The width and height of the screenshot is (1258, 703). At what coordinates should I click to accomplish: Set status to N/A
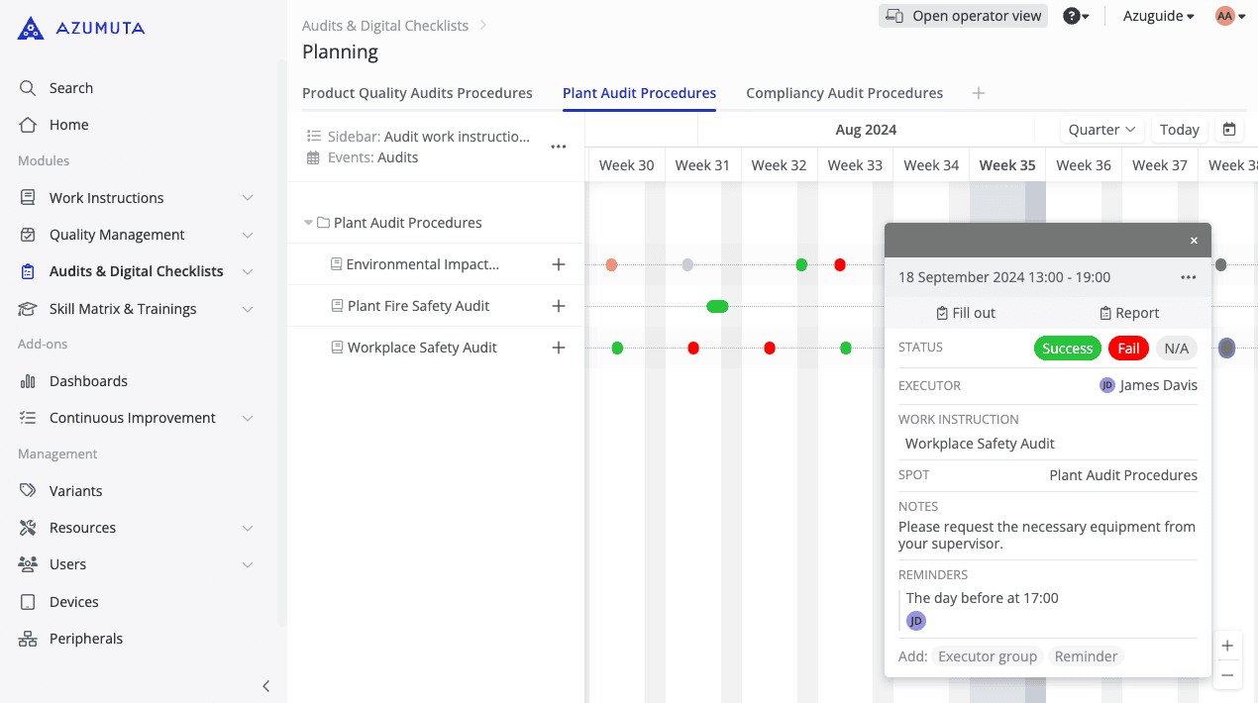1176,349
